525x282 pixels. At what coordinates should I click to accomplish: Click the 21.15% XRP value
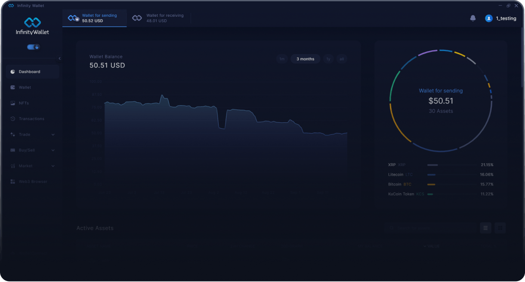[x=487, y=165]
